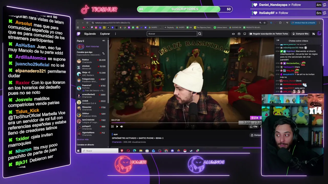The image size is (328, 184).
Task: Expand the list with Mostrar más
Action: pyautogui.click(x=83, y=140)
